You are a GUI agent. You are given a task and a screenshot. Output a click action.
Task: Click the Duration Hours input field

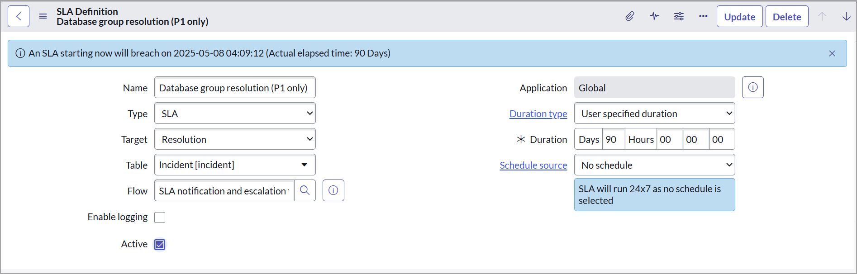pyautogui.click(x=669, y=139)
